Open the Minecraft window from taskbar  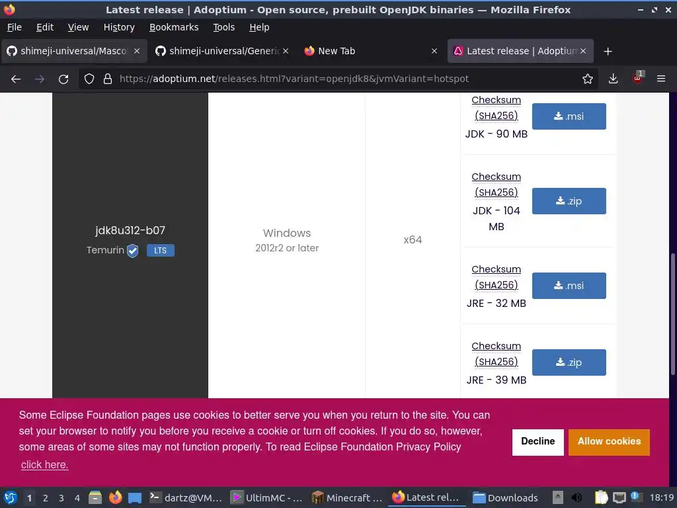click(x=347, y=497)
